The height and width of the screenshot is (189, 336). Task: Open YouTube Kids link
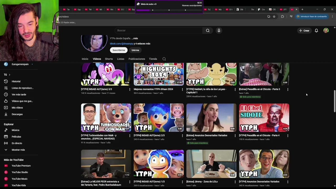click(x=19, y=185)
